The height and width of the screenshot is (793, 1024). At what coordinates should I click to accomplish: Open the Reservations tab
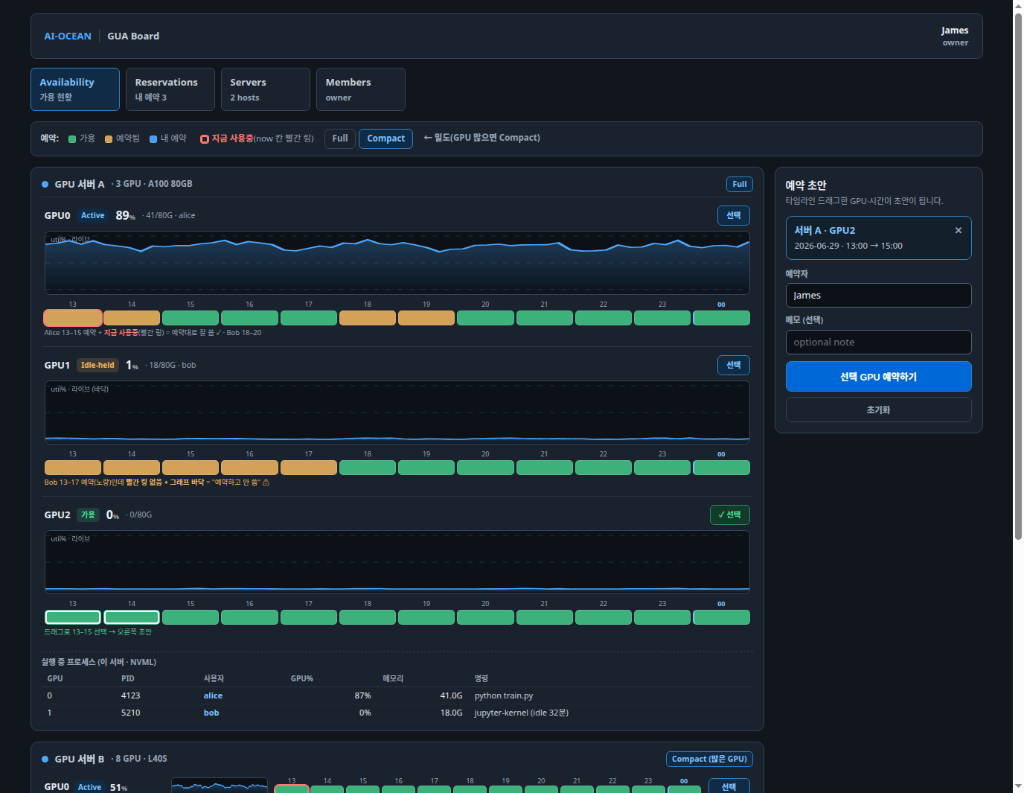click(x=170, y=89)
